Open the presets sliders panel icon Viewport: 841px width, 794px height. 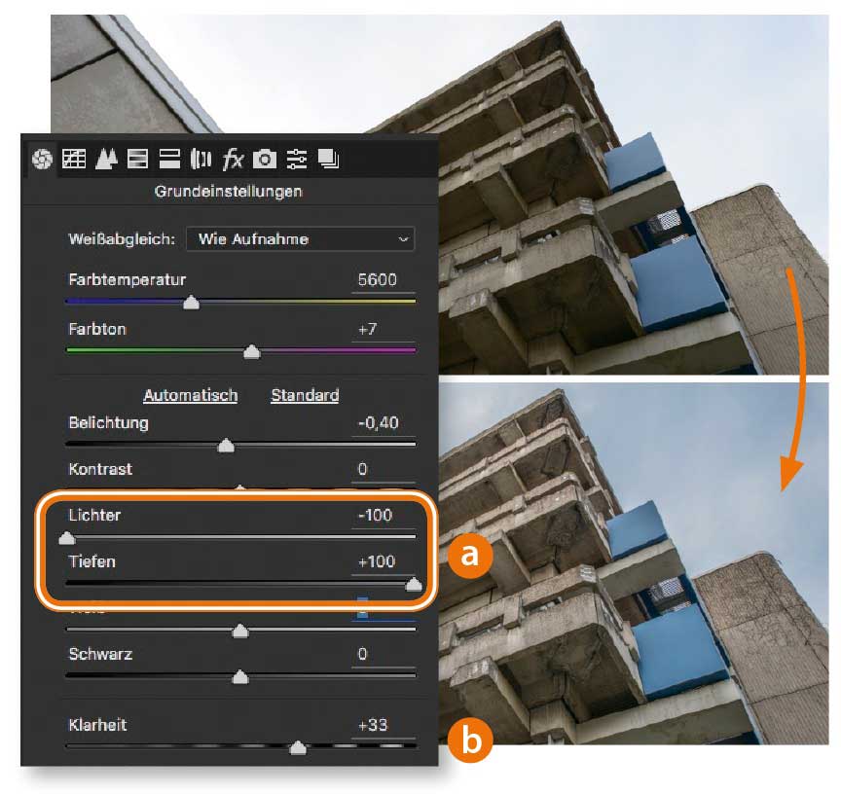tap(297, 159)
